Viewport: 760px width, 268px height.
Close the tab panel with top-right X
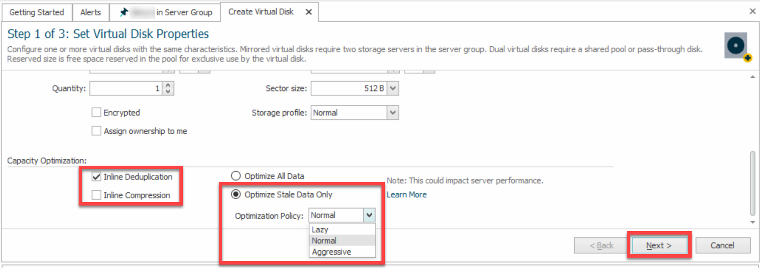(752, 11)
